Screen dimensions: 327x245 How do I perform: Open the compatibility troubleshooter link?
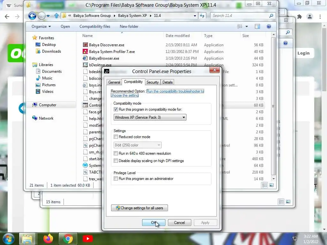pyautogui.click(x=157, y=93)
